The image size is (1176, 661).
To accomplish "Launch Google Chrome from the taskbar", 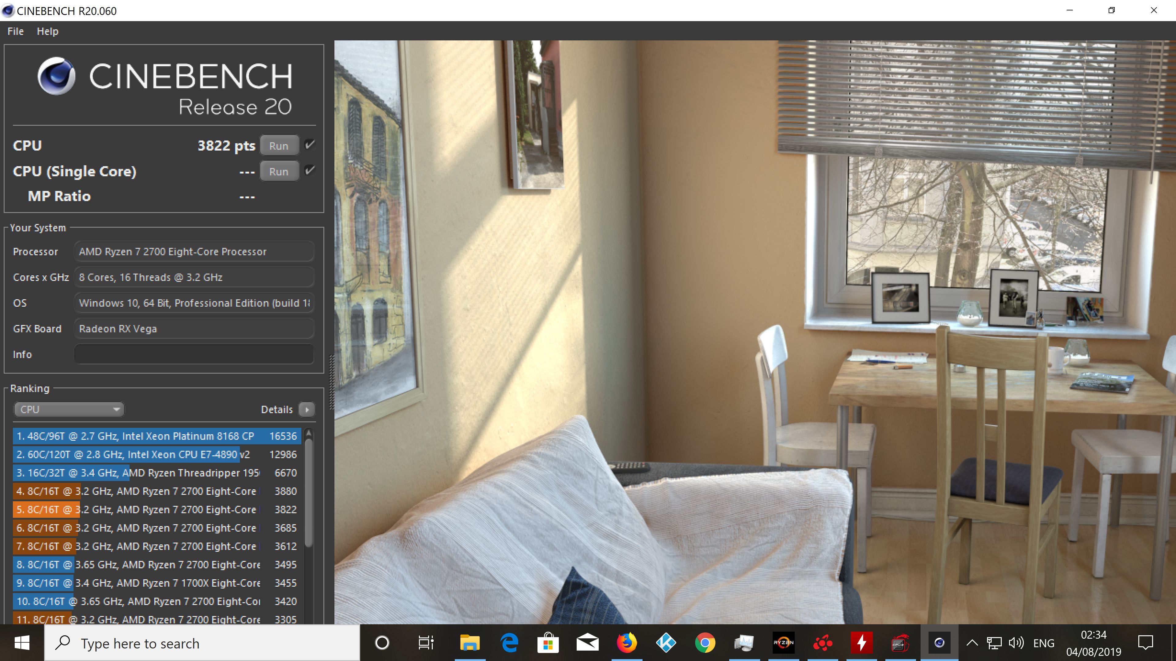I will point(705,643).
